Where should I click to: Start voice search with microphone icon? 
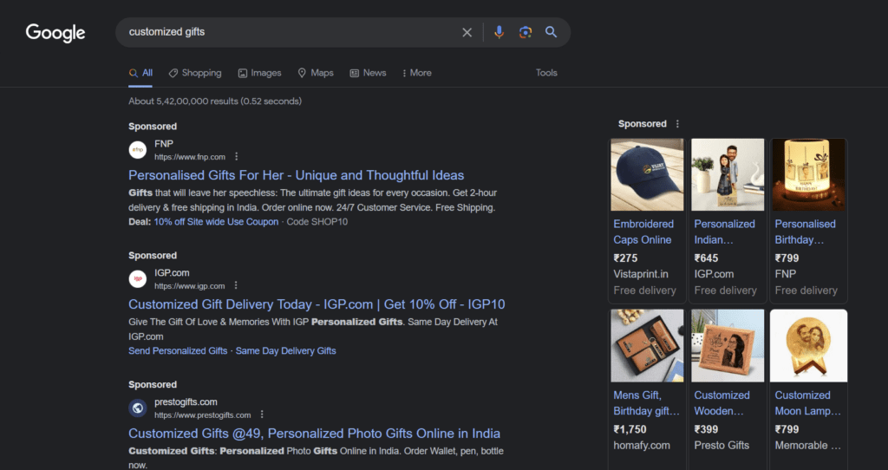click(x=499, y=32)
